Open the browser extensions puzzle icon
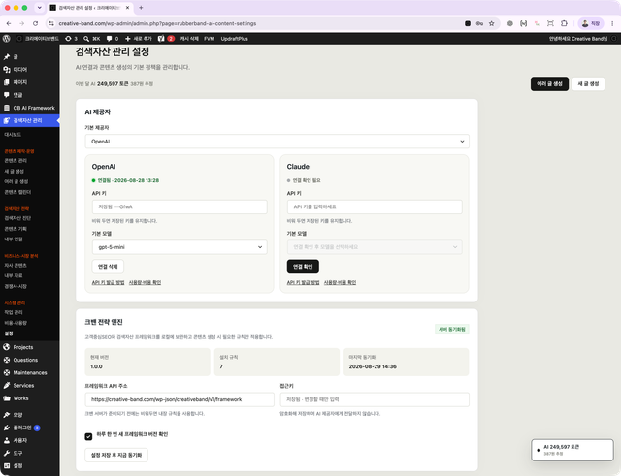Viewport: 621px width, 476px height. (564, 23)
